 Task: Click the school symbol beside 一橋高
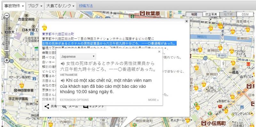234,69
